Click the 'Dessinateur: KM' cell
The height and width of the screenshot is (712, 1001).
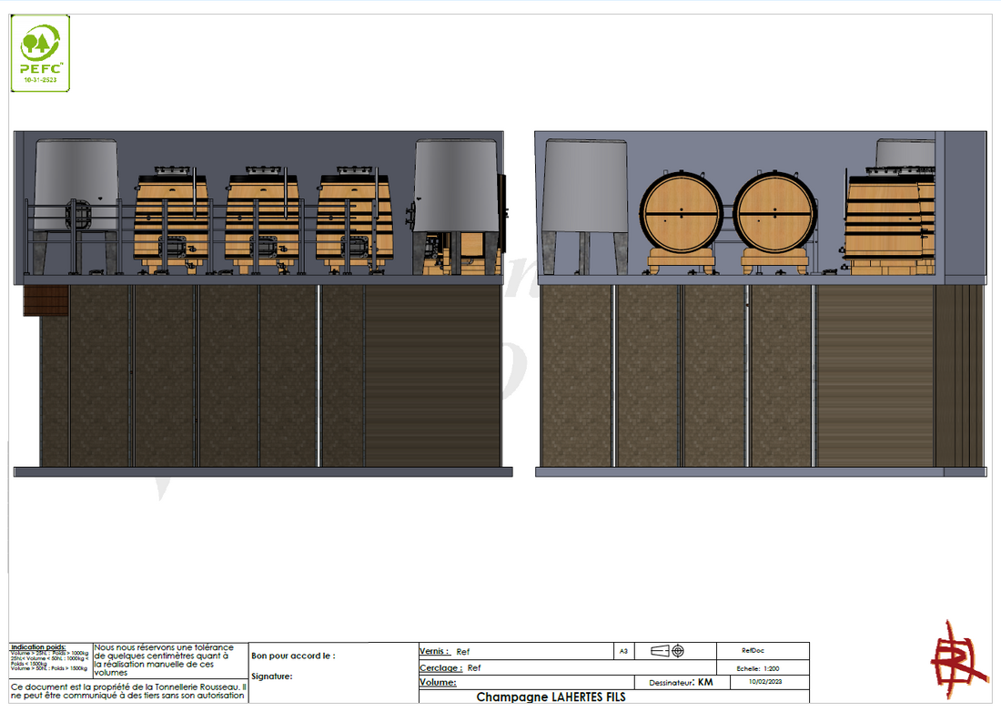tap(681, 682)
